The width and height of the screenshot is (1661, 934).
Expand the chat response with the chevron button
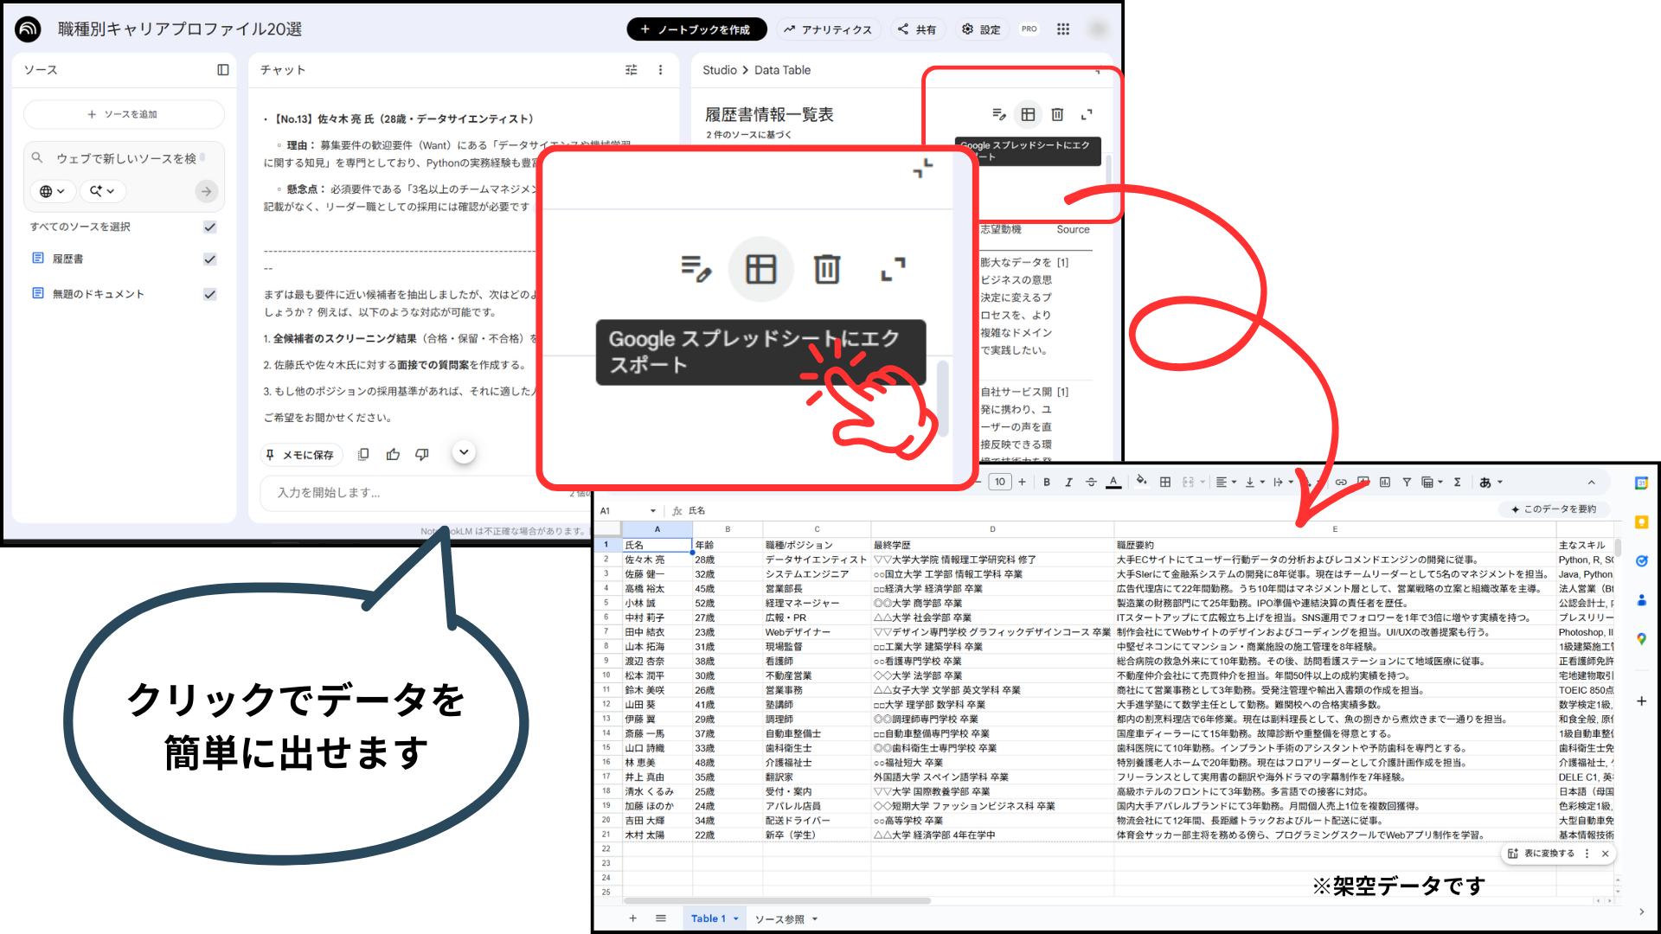coord(464,452)
